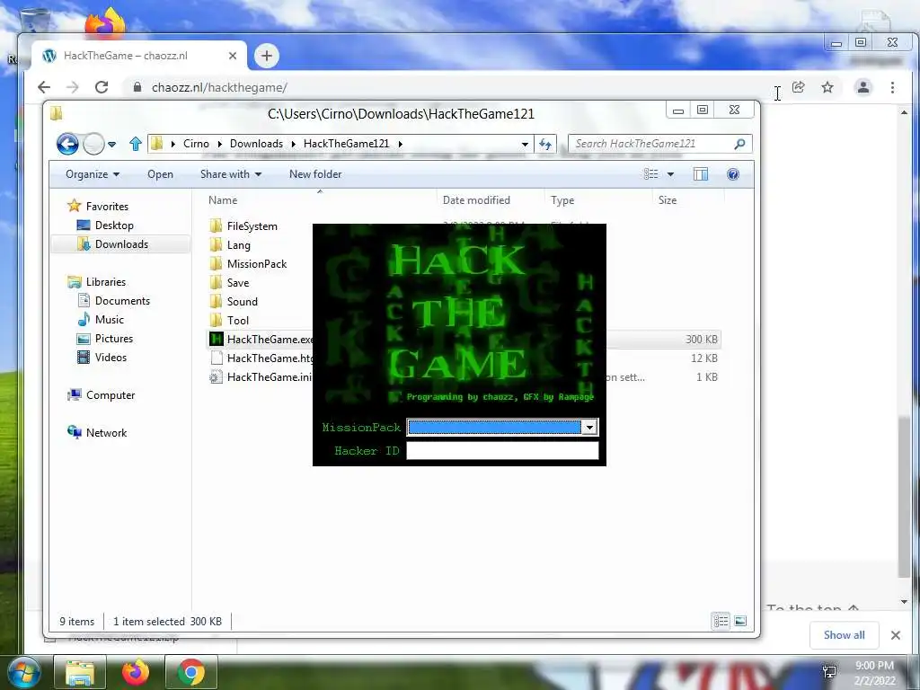Go back in the Chrome browser

click(x=44, y=87)
